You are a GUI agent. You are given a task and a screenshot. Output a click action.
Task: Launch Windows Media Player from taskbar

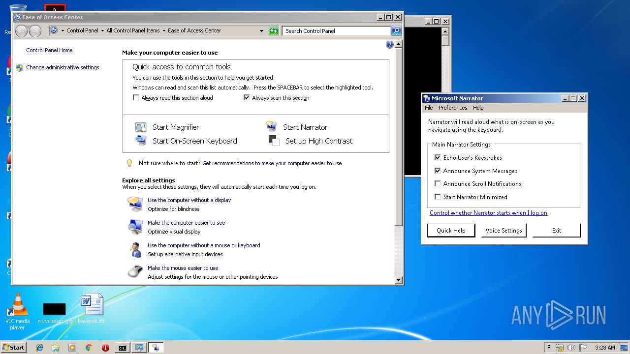(x=72, y=348)
